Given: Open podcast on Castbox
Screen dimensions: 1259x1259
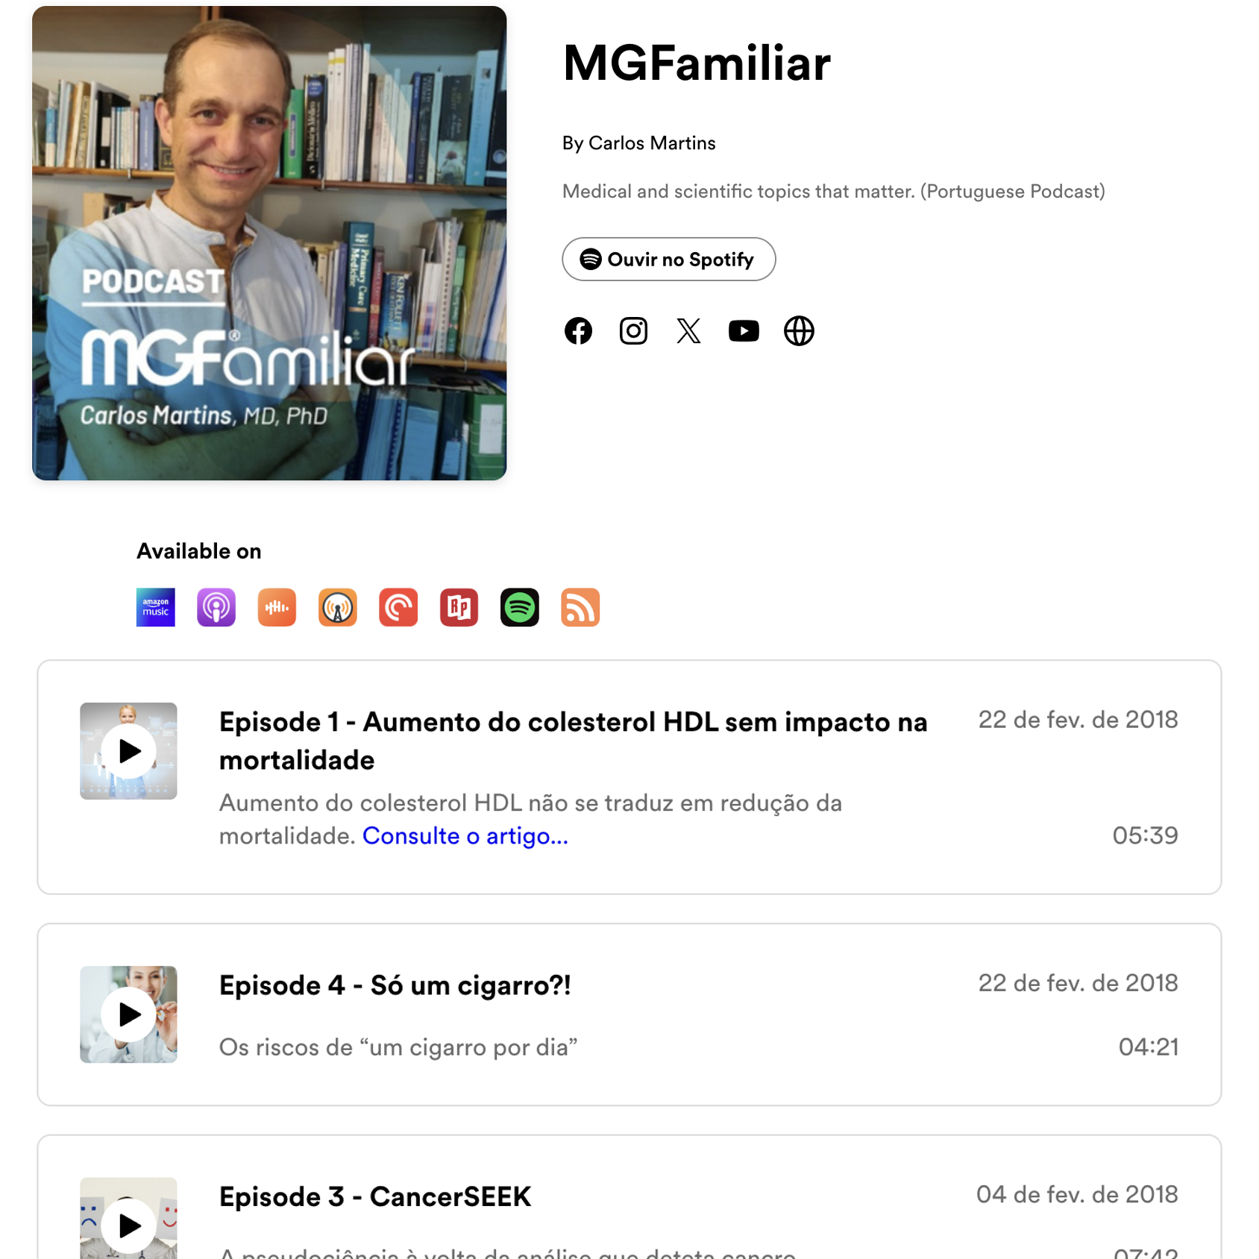Looking at the screenshot, I should point(277,607).
